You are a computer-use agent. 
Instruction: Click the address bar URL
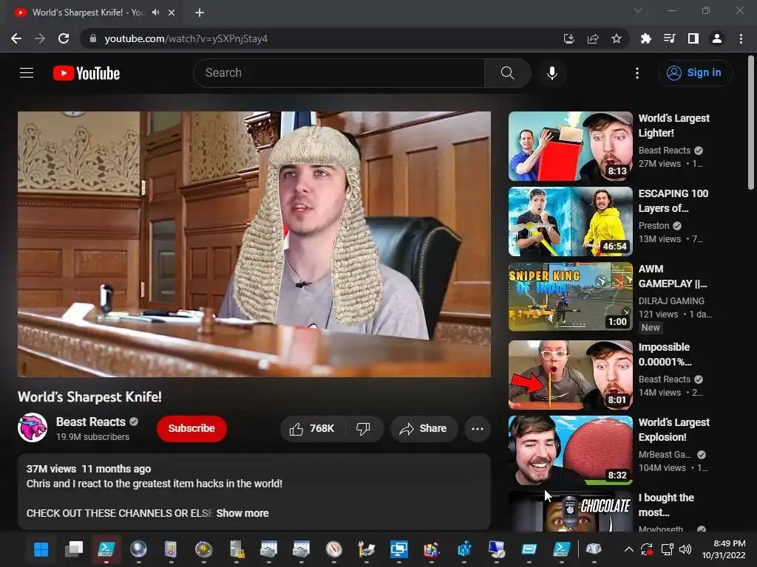(x=186, y=38)
